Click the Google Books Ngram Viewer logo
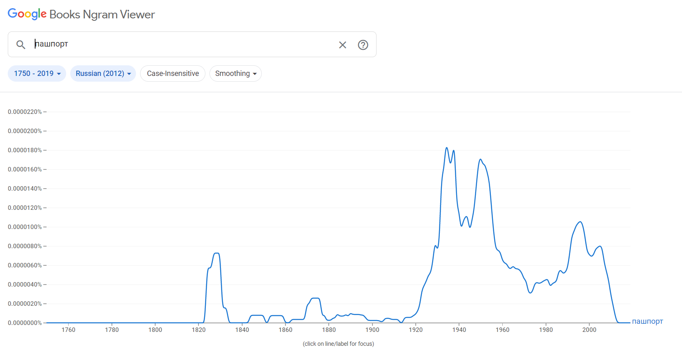682x356 pixels. coord(81,14)
